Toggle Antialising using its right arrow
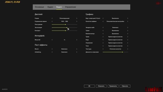163x92 pixels. point(77,52)
